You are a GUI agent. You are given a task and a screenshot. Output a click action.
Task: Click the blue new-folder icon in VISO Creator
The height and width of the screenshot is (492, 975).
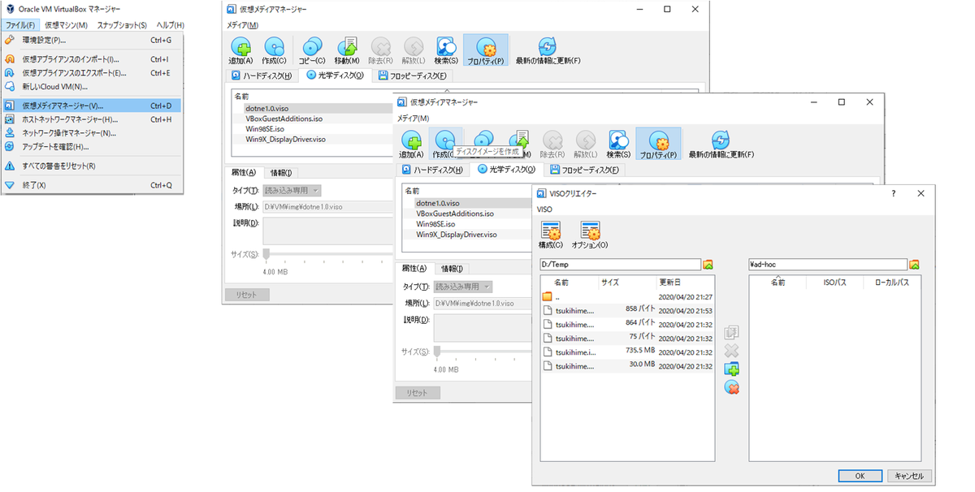(732, 369)
